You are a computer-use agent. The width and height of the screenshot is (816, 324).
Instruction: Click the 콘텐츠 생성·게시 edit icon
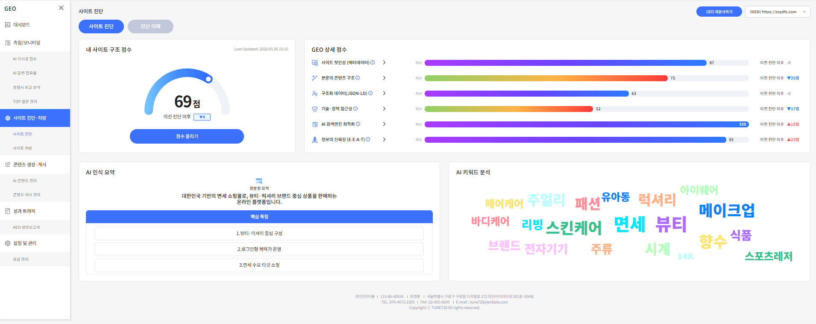click(x=8, y=165)
